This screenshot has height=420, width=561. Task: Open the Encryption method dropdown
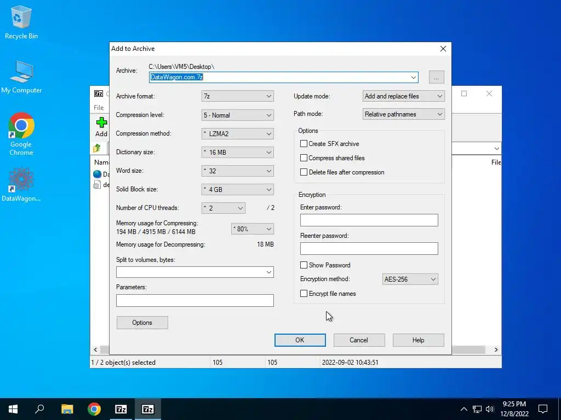click(410, 279)
